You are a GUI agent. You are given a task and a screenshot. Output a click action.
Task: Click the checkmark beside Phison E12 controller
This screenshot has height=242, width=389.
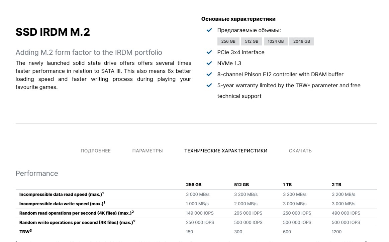(x=209, y=75)
